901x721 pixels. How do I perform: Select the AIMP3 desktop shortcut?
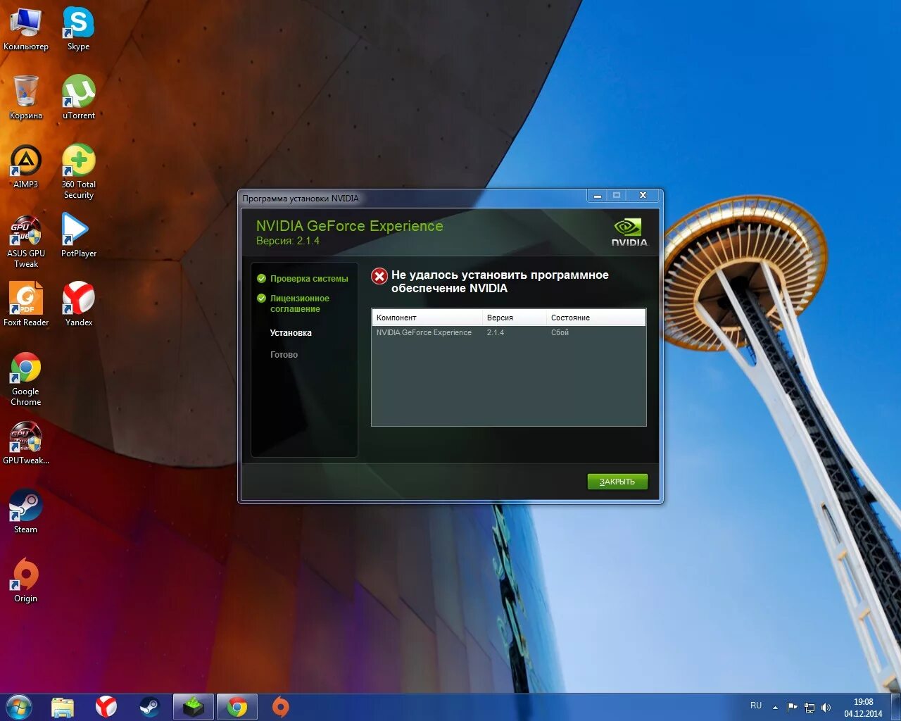[x=26, y=166]
